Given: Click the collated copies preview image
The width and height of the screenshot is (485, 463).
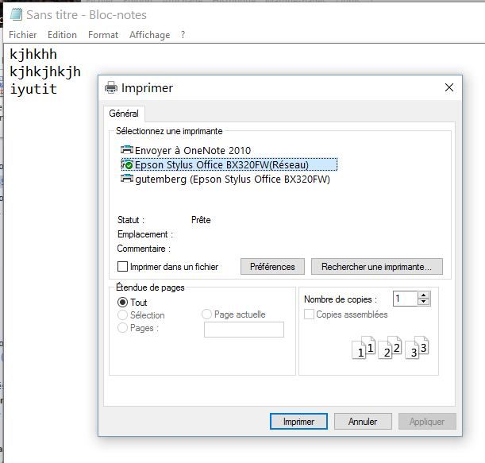Looking at the screenshot, I should pyautogui.click(x=390, y=348).
